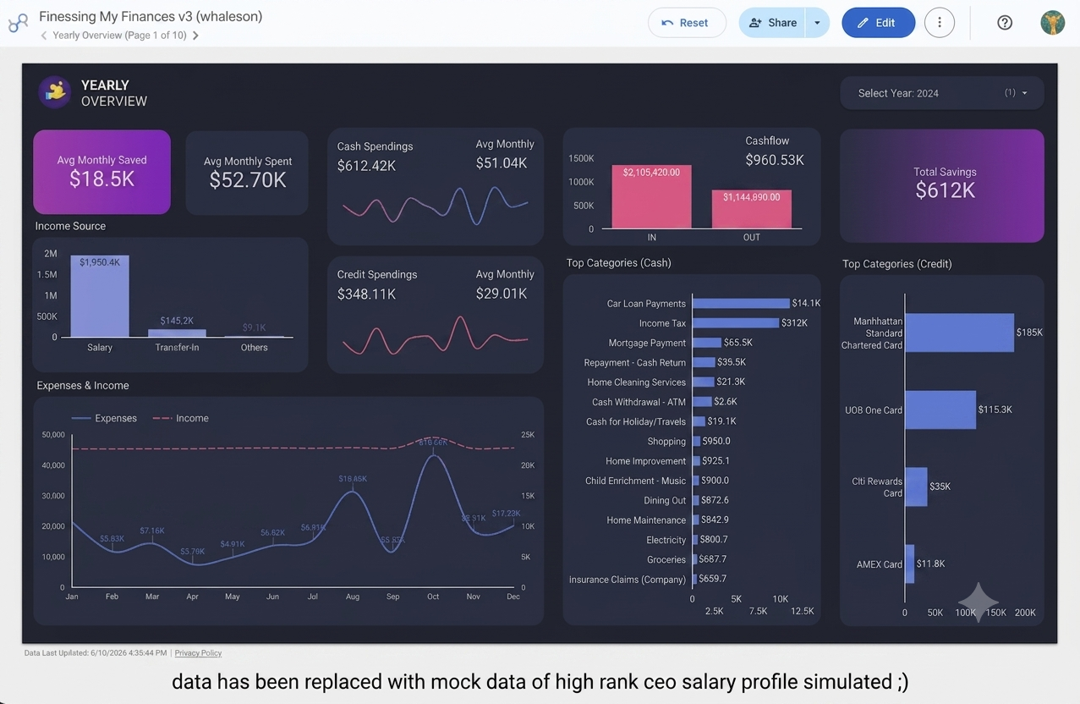This screenshot has width=1080, height=704.
Task: Open the user account avatar
Action: pyautogui.click(x=1052, y=23)
